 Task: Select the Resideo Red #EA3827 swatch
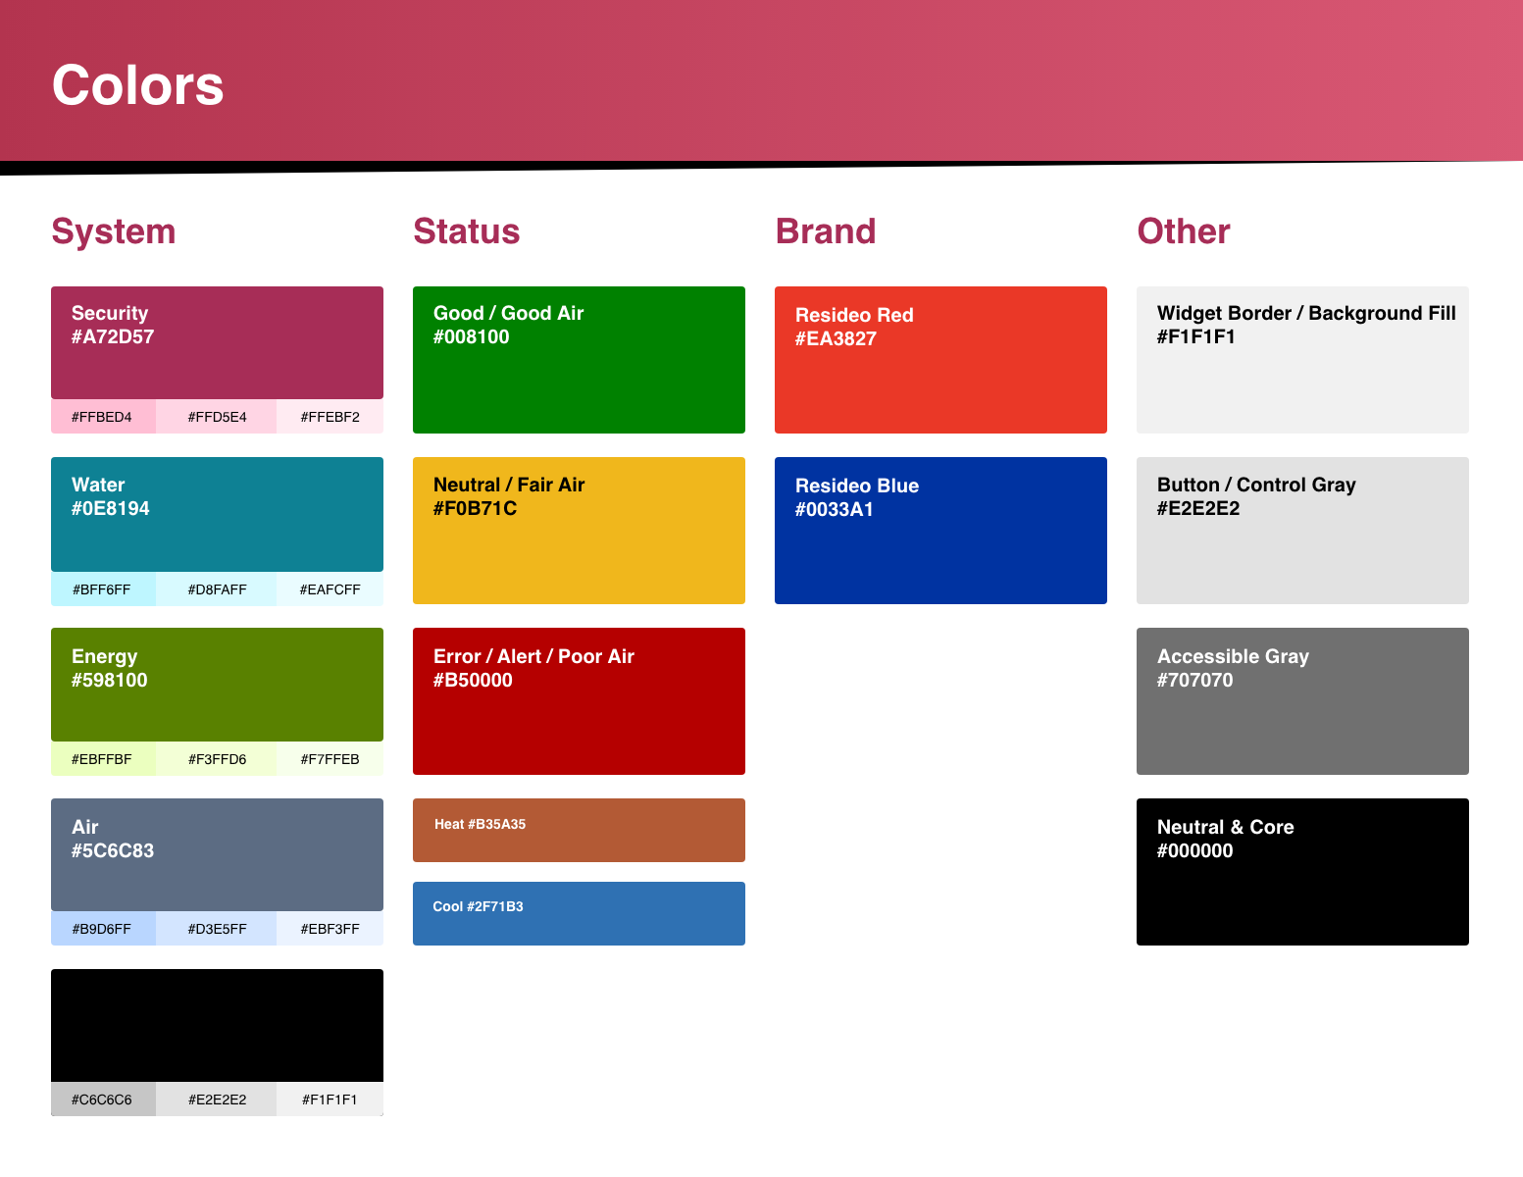pyautogui.click(x=940, y=360)
